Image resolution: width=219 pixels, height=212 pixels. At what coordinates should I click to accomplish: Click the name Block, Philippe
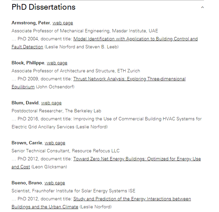tap(28, 63)
